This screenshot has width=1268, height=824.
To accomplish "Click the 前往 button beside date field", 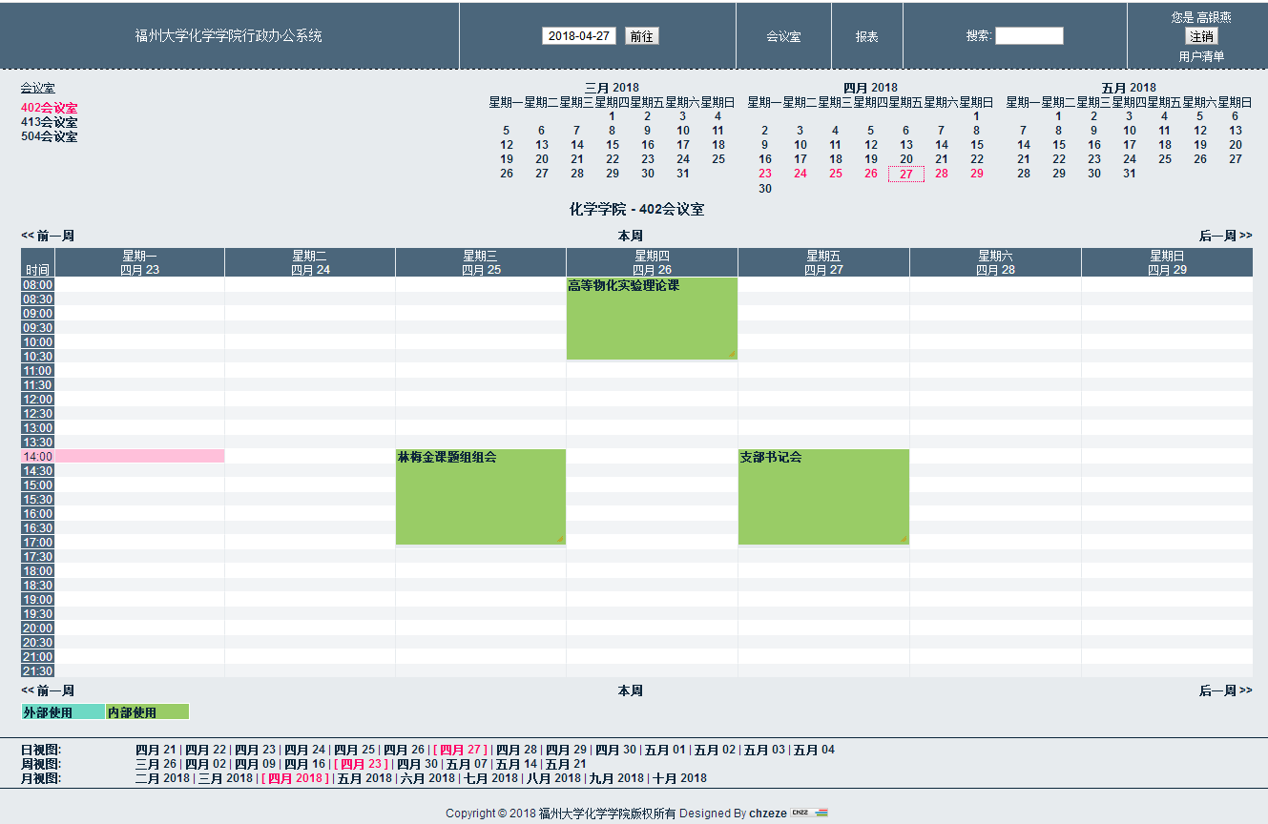I will (641, 36).
